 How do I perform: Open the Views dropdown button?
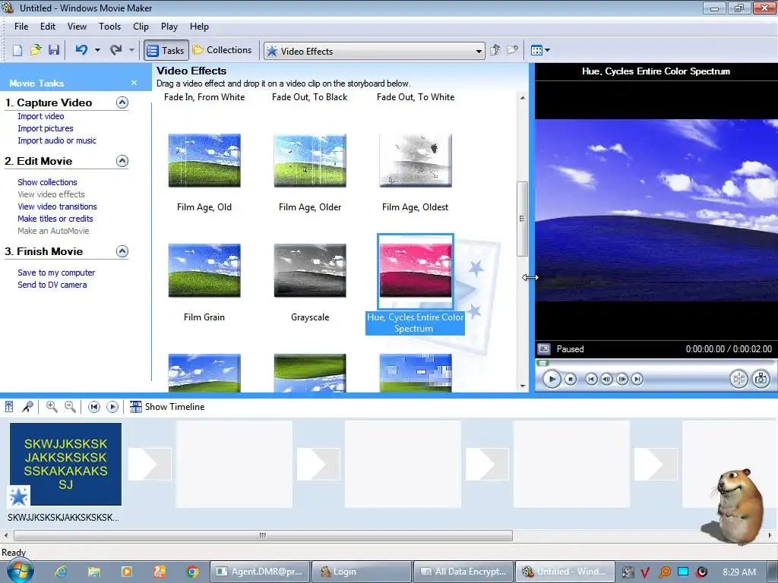(x=540, y=50)
